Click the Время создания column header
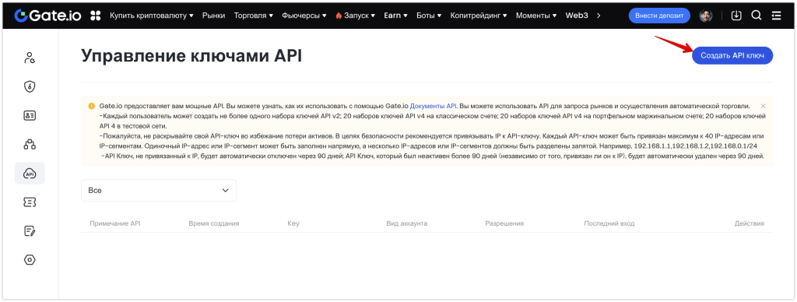 (x=214, y=223)
